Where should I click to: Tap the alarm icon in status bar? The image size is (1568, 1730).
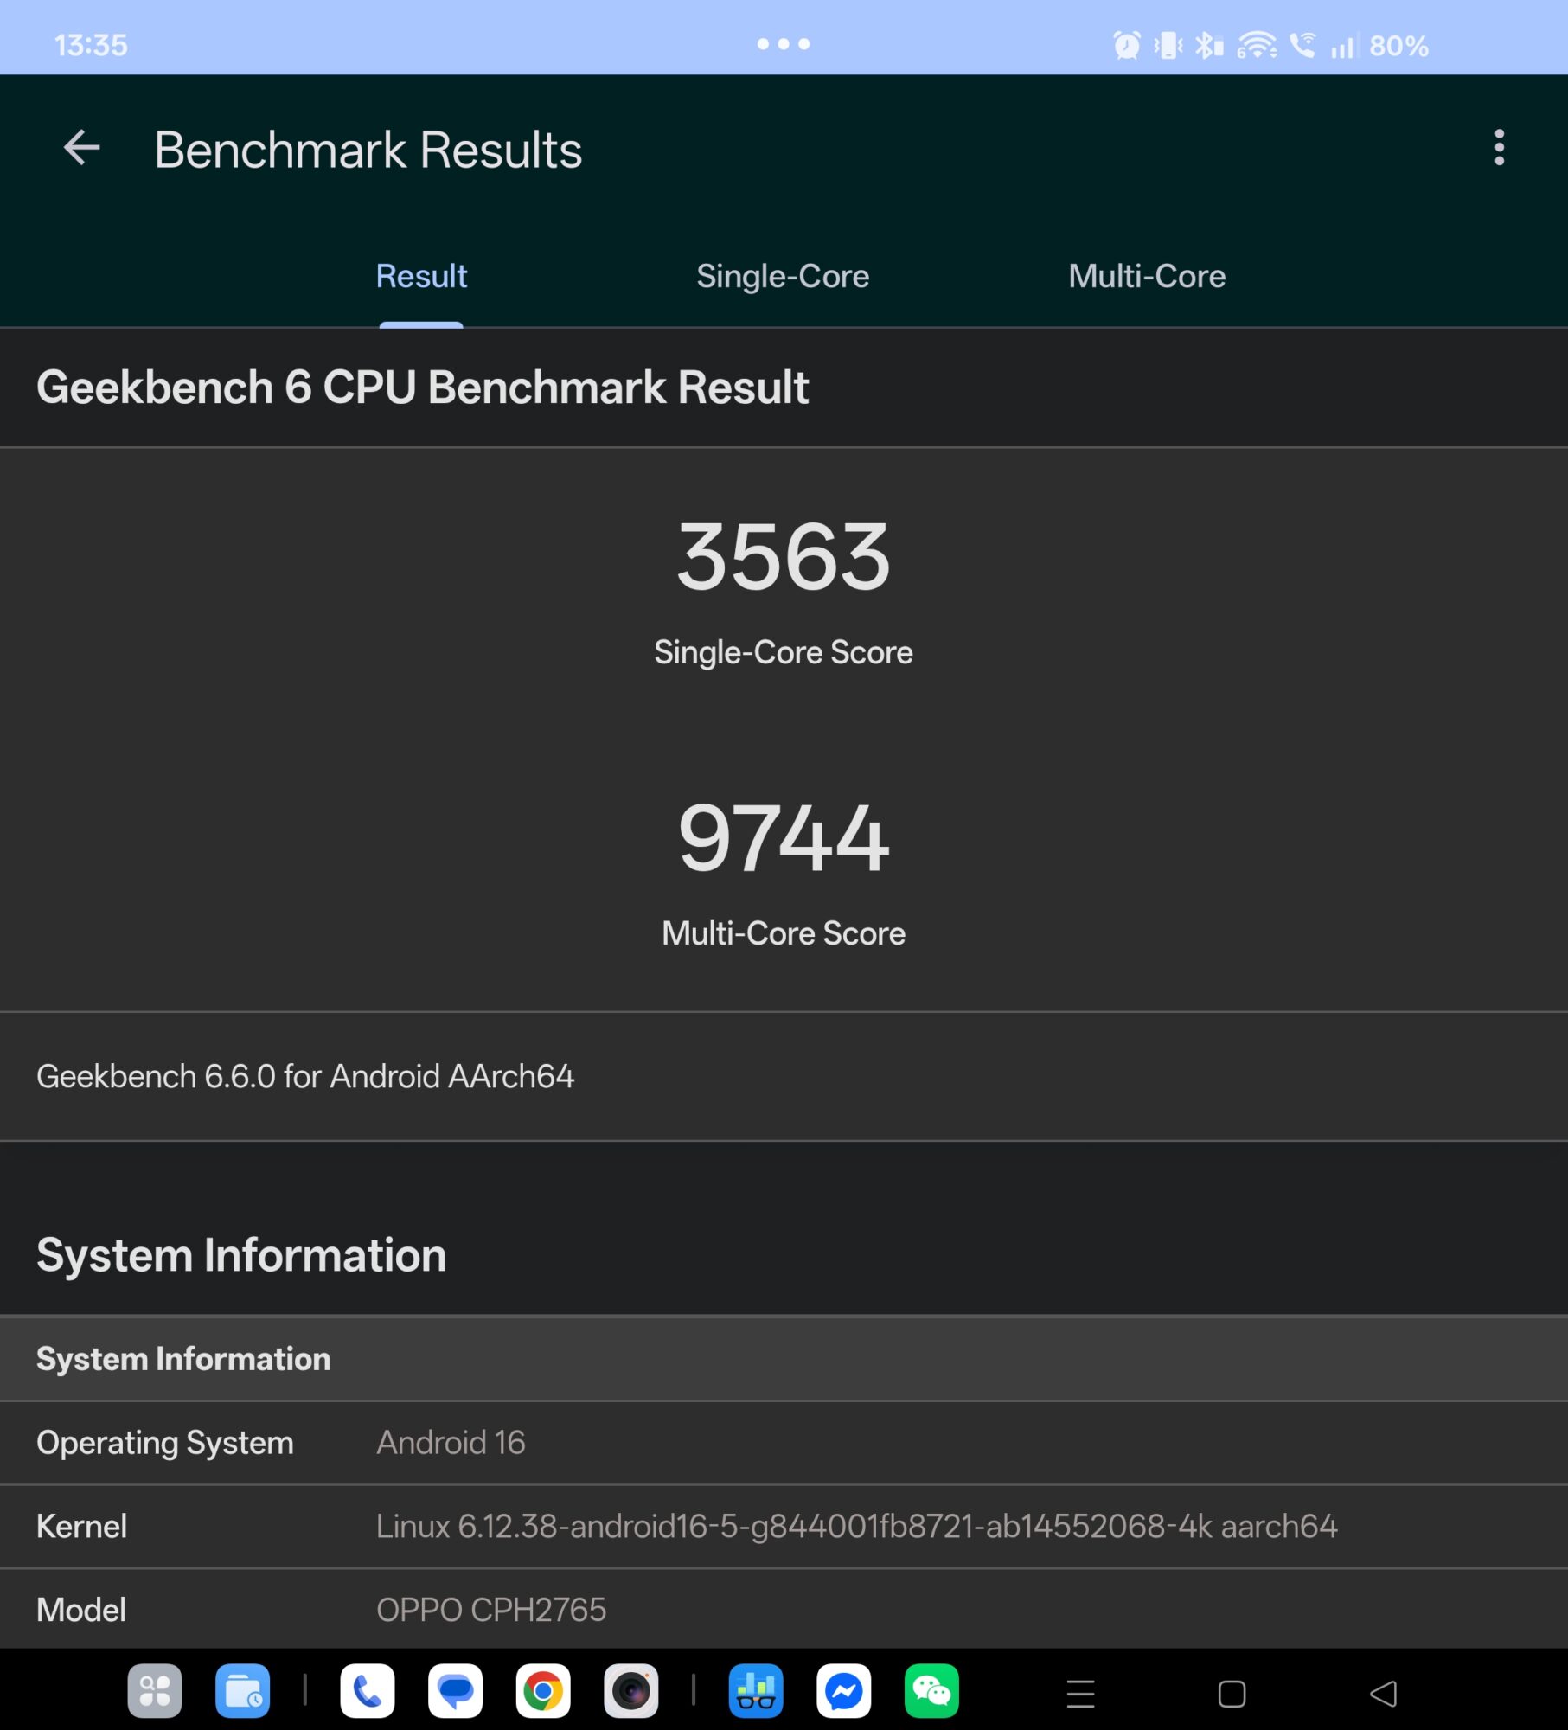pyautogui.click(x=1126, y=45)
